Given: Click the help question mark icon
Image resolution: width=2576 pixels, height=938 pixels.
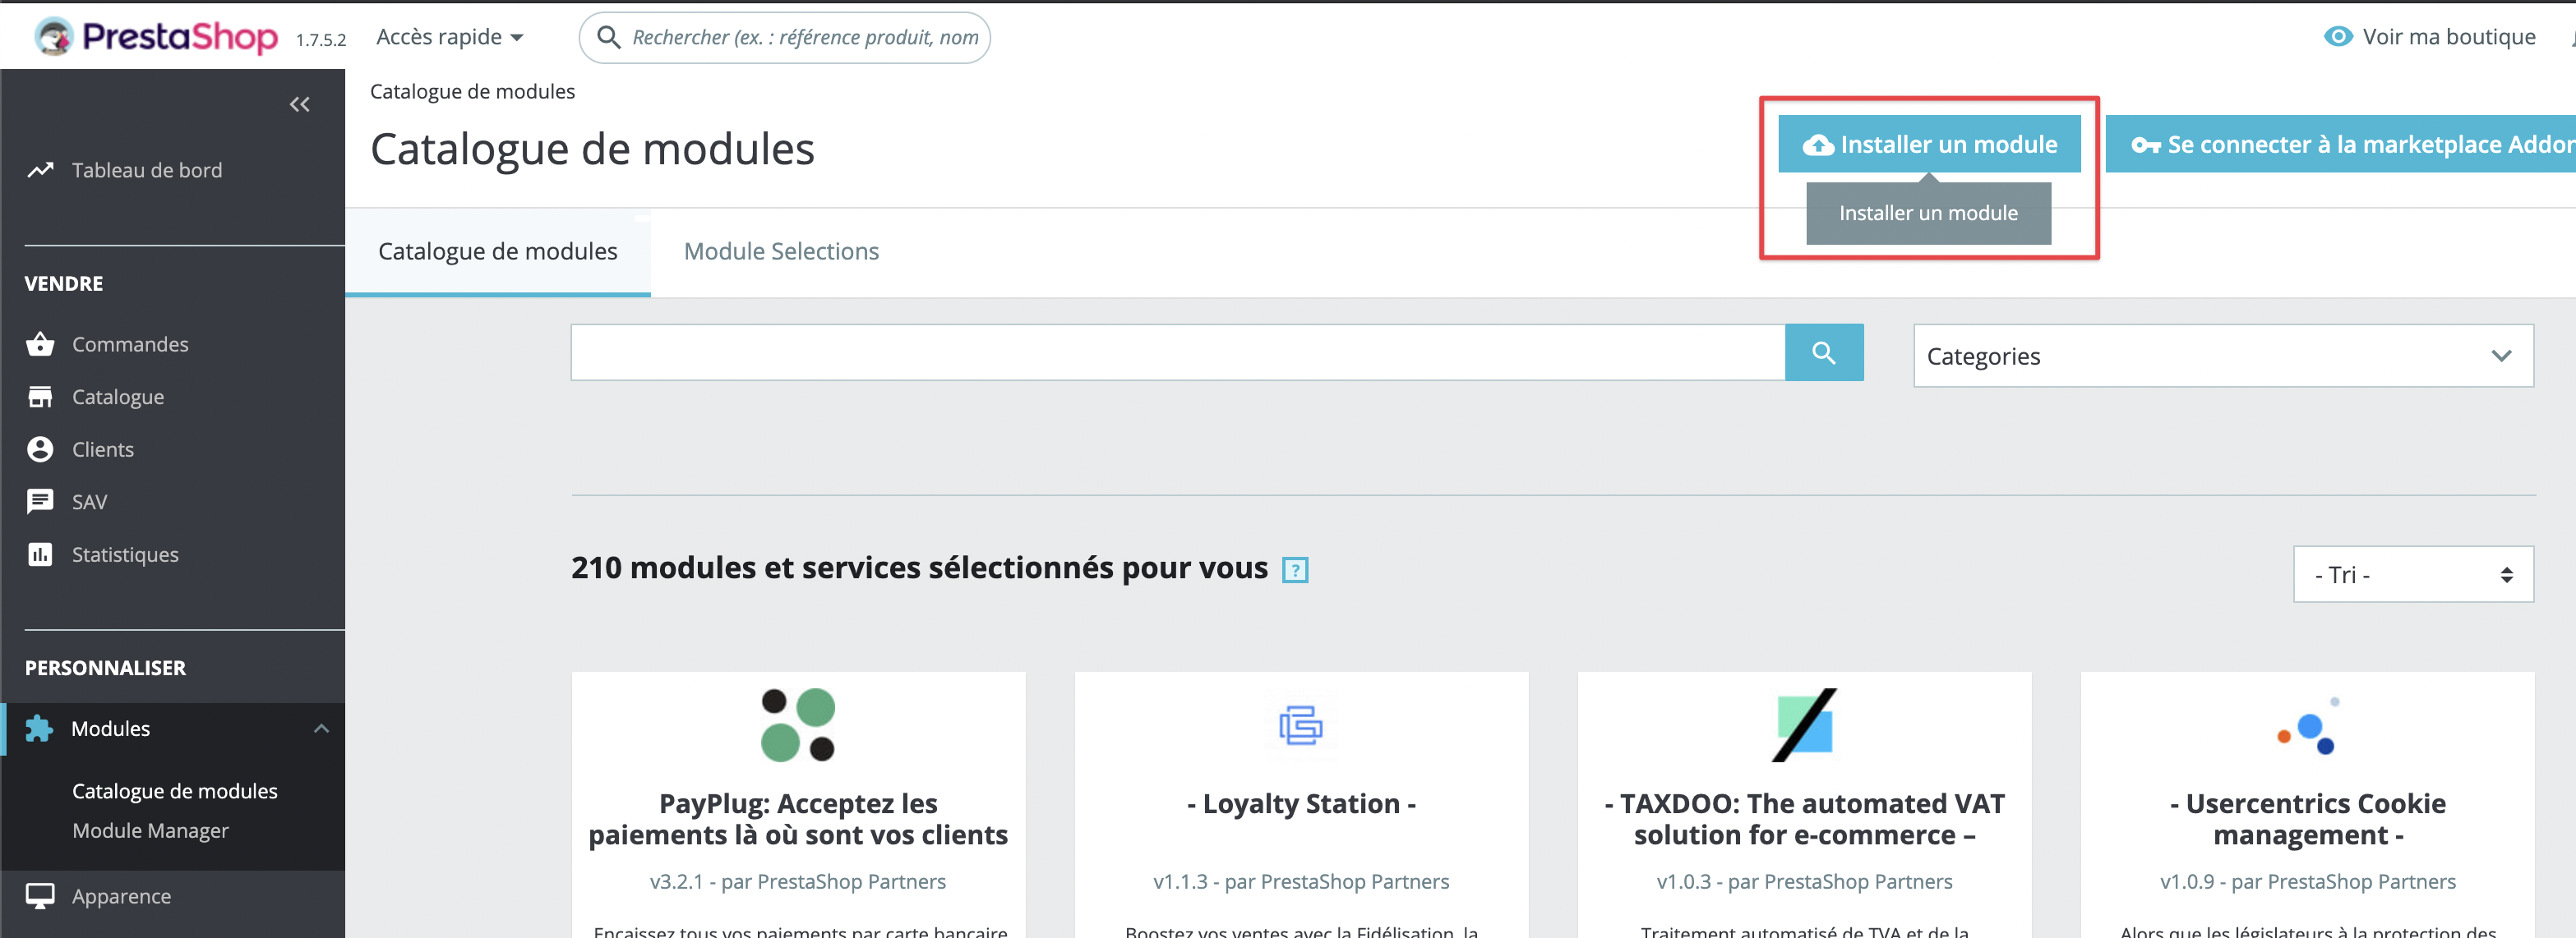Looking at the screenshot, I should (1295, 570).
